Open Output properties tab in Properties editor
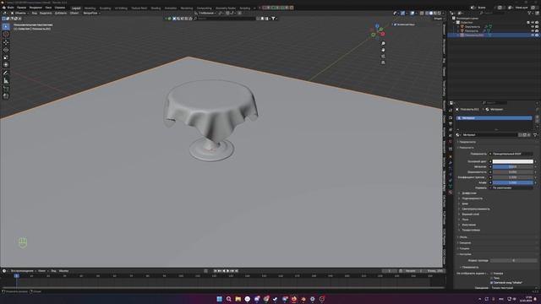Image resolution: width=541 pixels, height=304 pixels. (451, 124)
